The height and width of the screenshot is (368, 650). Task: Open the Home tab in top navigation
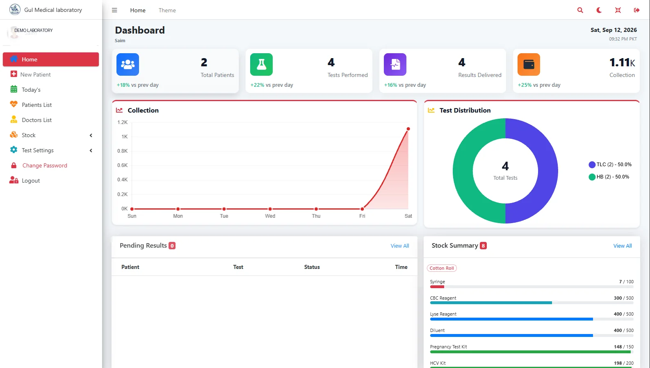[138, 10]
